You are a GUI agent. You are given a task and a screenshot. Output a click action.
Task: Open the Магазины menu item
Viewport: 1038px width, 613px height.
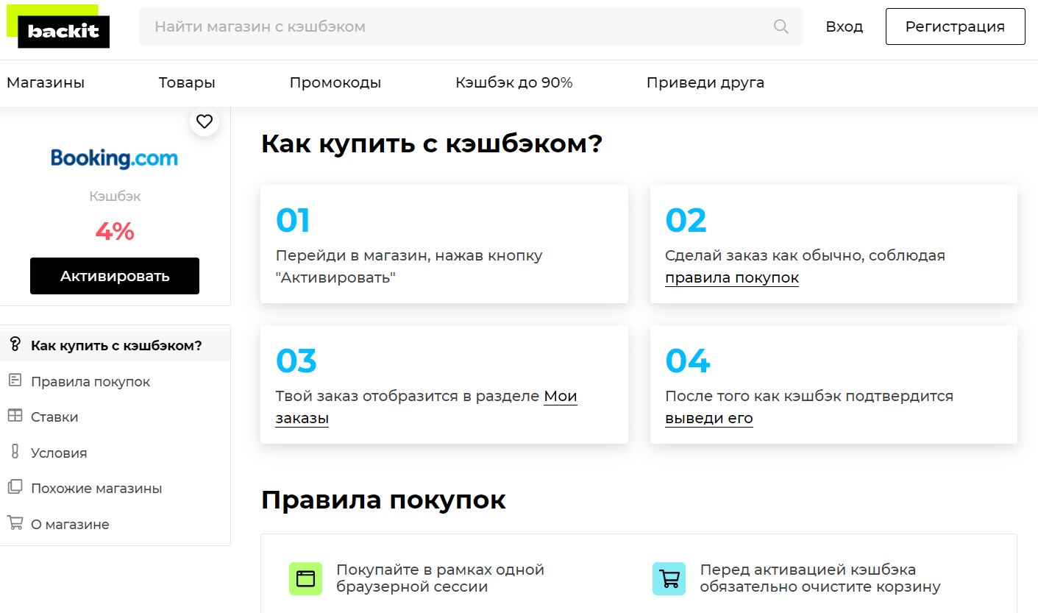coord(46,82)
